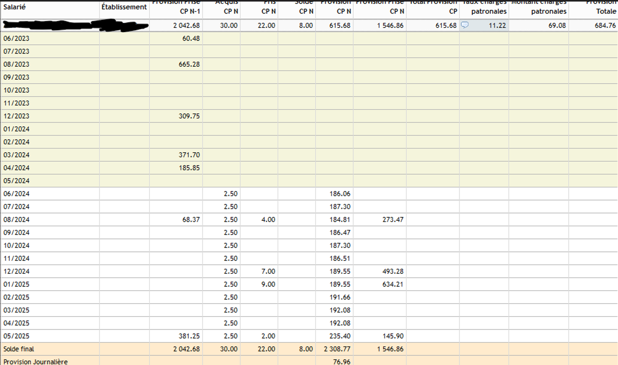The height and width of the screenshot is (365, 618).
Task: Click the 273.47 value in 08/2024
Action: coord(393,219)
